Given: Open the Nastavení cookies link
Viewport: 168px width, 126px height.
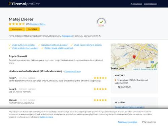Looking at the screenshot, I should [x=128, y=122].
